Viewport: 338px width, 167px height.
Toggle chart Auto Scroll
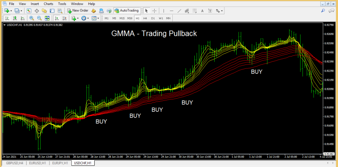coord(57,18)
